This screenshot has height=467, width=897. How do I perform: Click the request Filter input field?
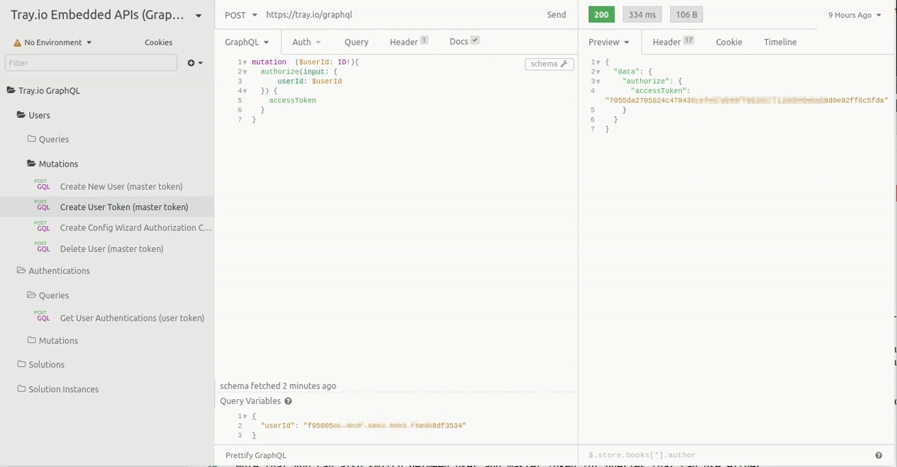91,63
